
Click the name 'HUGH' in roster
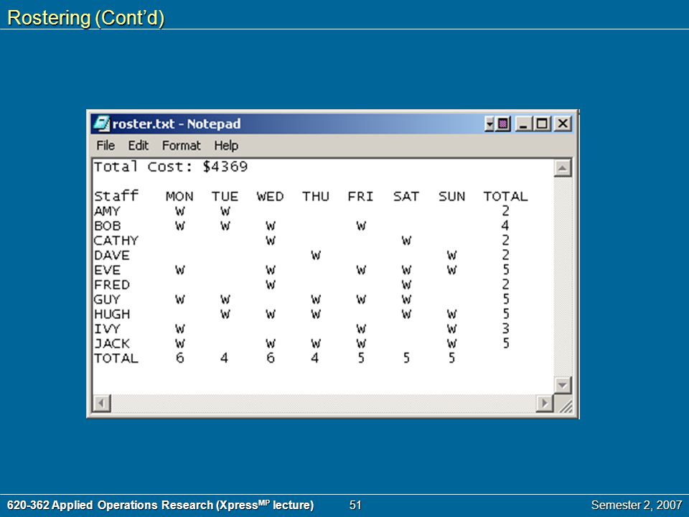click(112, 315)
